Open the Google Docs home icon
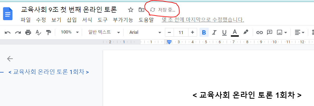The height and width of the screenshot is (106, 314). pos(8,14)
